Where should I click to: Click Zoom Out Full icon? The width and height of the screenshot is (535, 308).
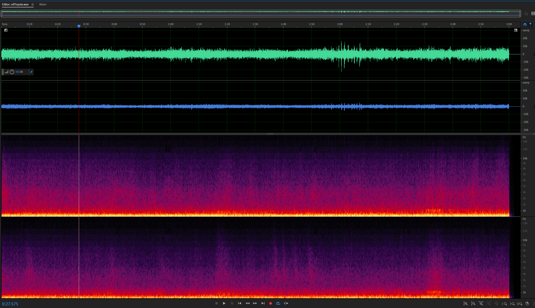coord(496,304)
